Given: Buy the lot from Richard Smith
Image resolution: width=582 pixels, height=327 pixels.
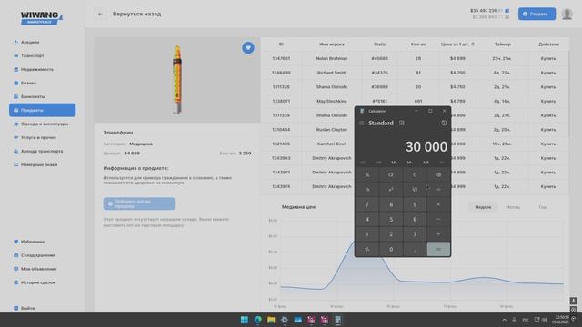Looking at the screenshot, I should click(x=547, y=73).
